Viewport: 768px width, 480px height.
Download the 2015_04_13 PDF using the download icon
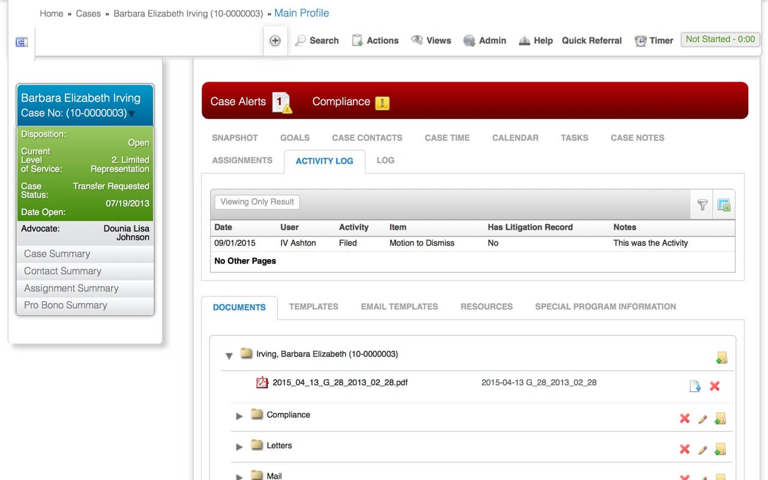click(695, 386)
